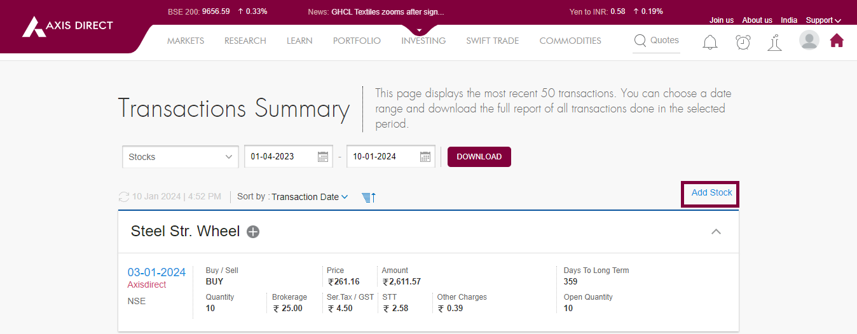Click the Add Stock link

point(711,192)
